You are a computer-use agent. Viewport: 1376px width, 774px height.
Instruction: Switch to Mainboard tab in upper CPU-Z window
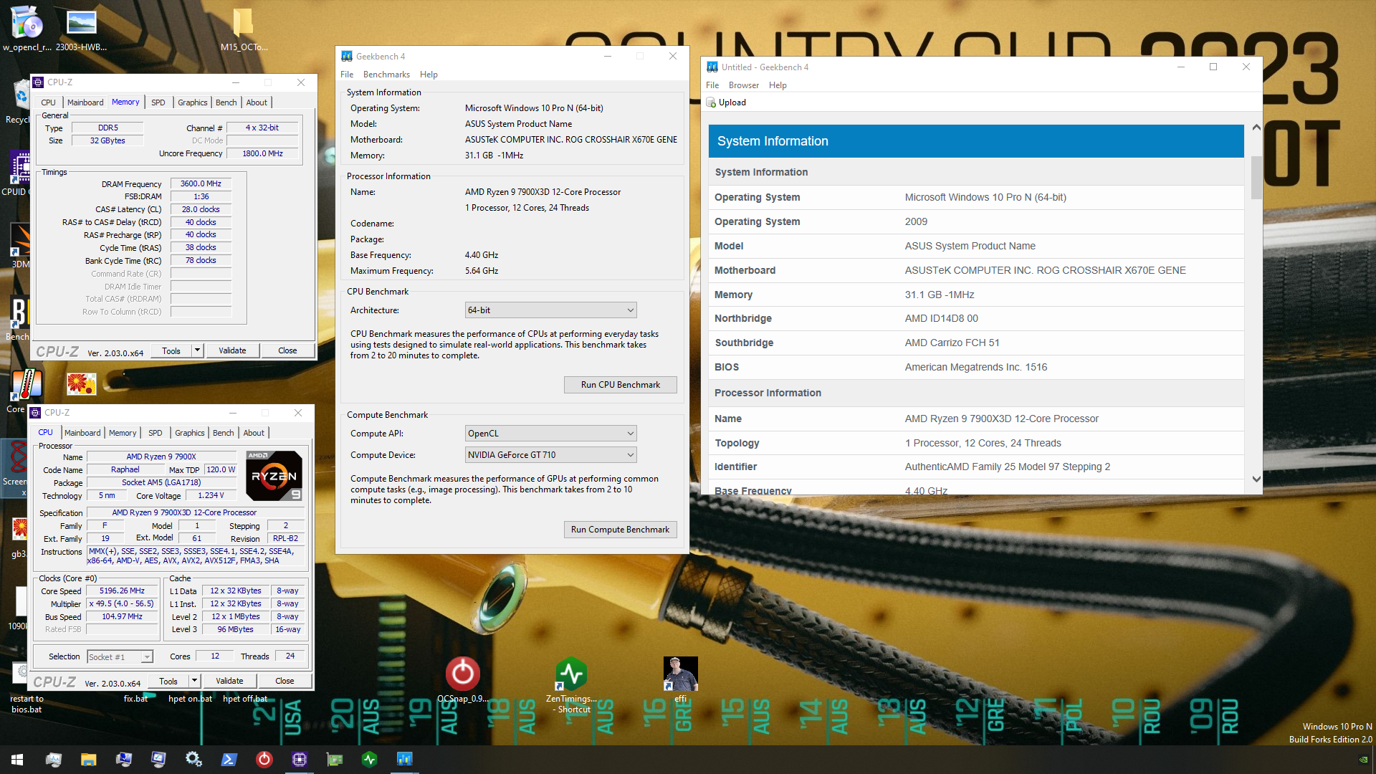[85, 102]
